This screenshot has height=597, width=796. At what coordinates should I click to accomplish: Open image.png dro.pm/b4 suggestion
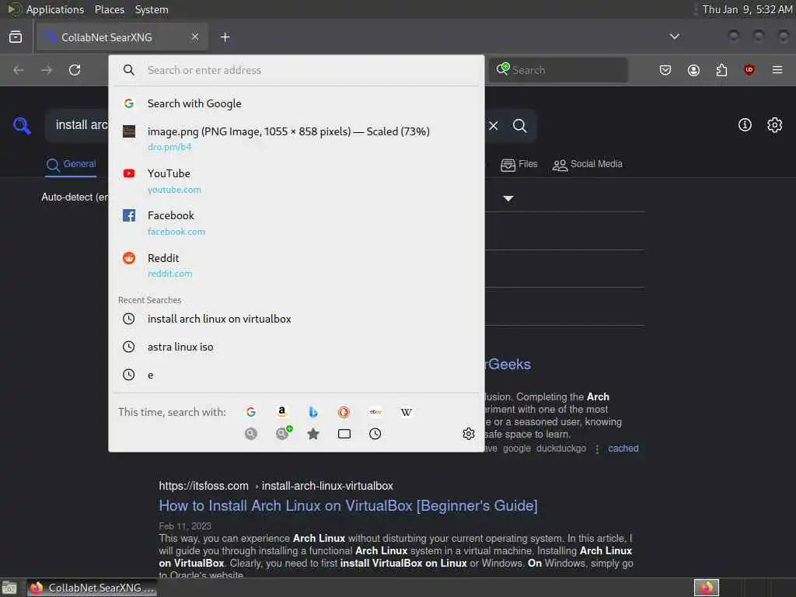coord(296,138)
